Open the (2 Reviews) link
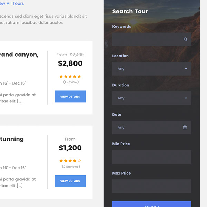This screenshot has height=207, width=207. point(71,167)
